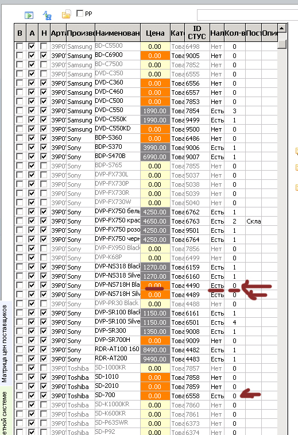Click the А column header
Image resolution: width=298 pixels, height=435 pixels.
32,33
